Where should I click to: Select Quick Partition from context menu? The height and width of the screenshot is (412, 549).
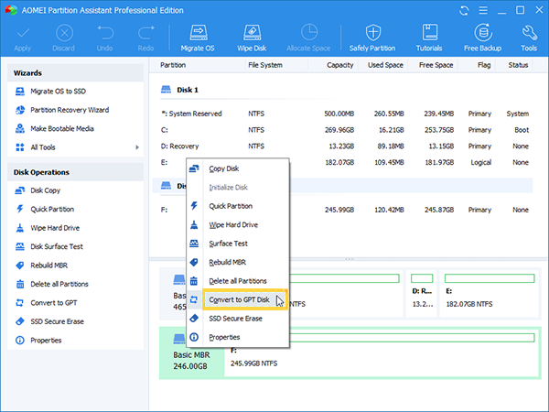[238, 206]
